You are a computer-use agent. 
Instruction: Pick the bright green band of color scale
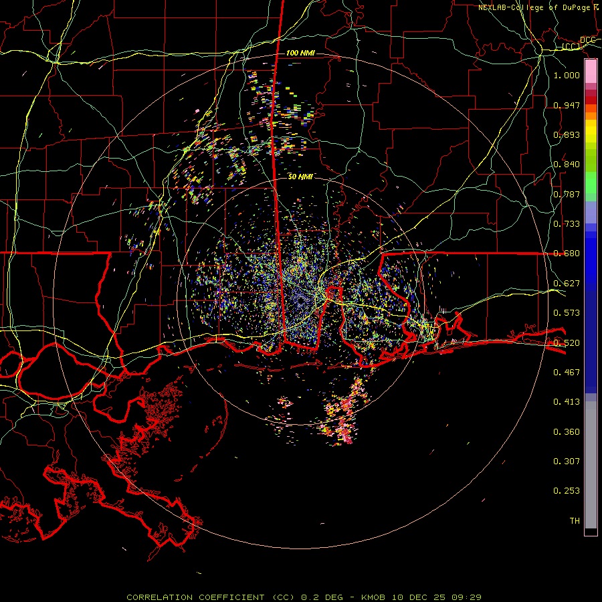591,183
